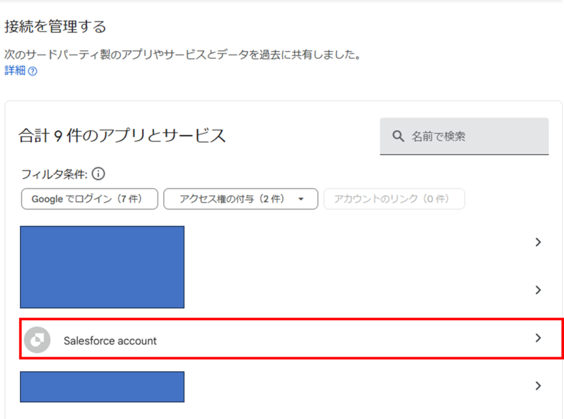Focus the 名前で検索 search field
The image size is (564, 419).
464,136
